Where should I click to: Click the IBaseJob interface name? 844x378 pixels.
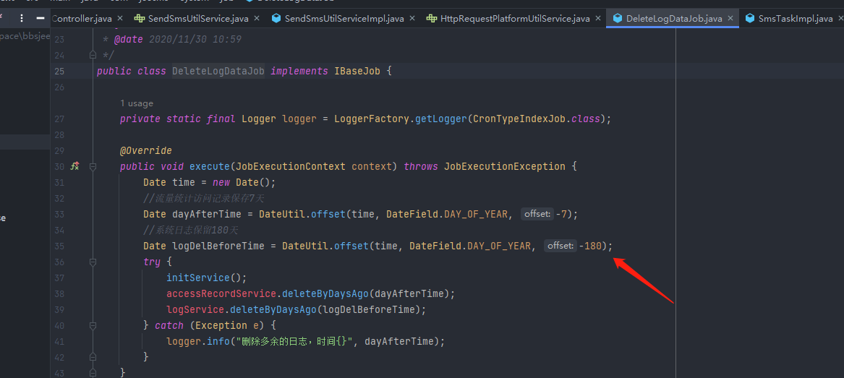(357, 71)
